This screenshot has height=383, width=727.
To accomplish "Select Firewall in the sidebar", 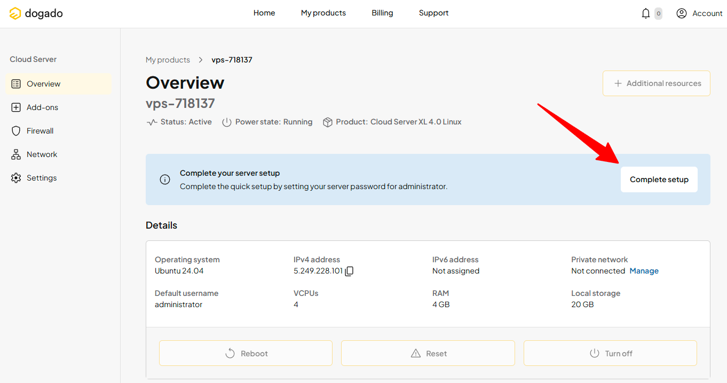I will point(59,131).
